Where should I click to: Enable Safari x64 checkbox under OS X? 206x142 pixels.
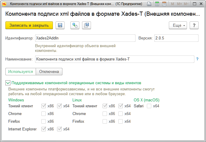pyautogui.click(x=149, y=106)
